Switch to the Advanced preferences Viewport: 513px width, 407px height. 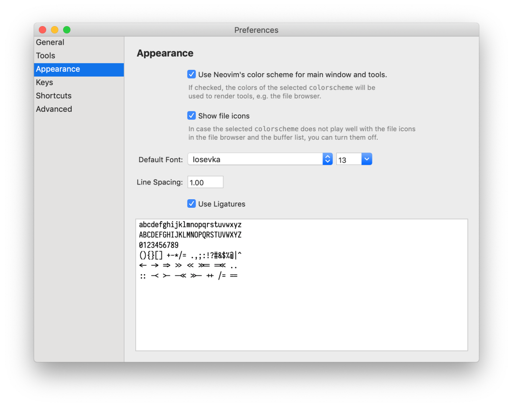pos(79,109)
